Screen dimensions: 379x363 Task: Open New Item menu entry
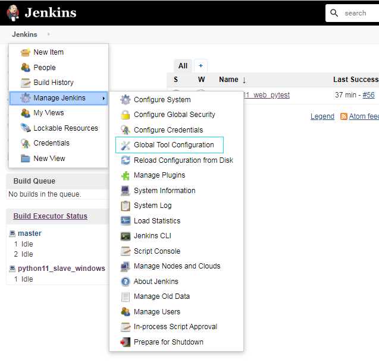pos(58,52)
